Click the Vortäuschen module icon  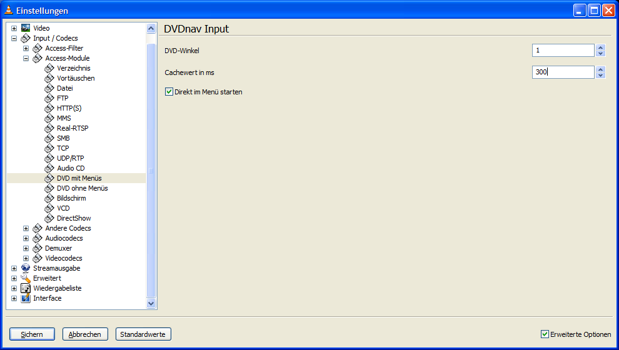coord(49,78)
